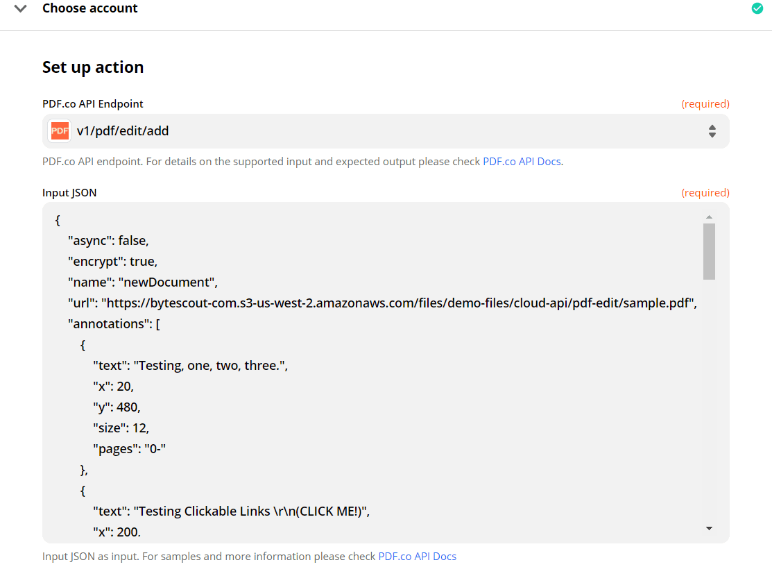Click the up-down stepper on endpoint selector
This screenshot has height=567, width=772.
click(x=712, y=130)
